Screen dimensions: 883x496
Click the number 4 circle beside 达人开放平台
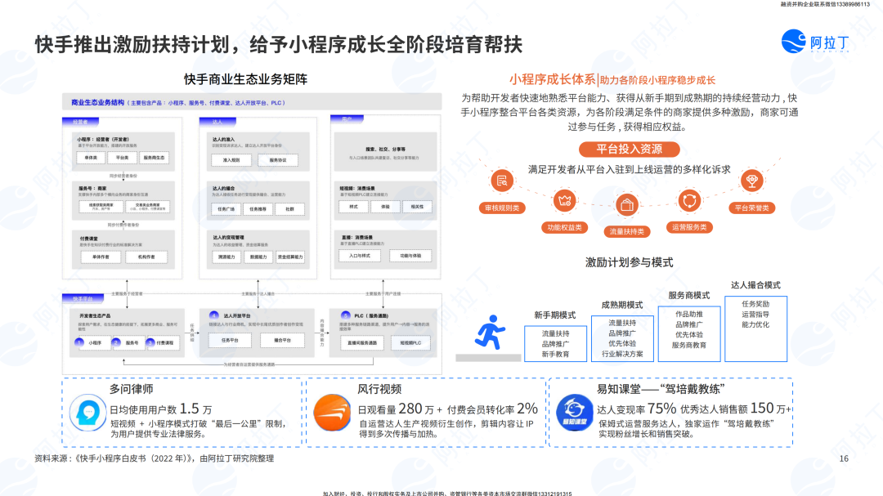(214, 316)
